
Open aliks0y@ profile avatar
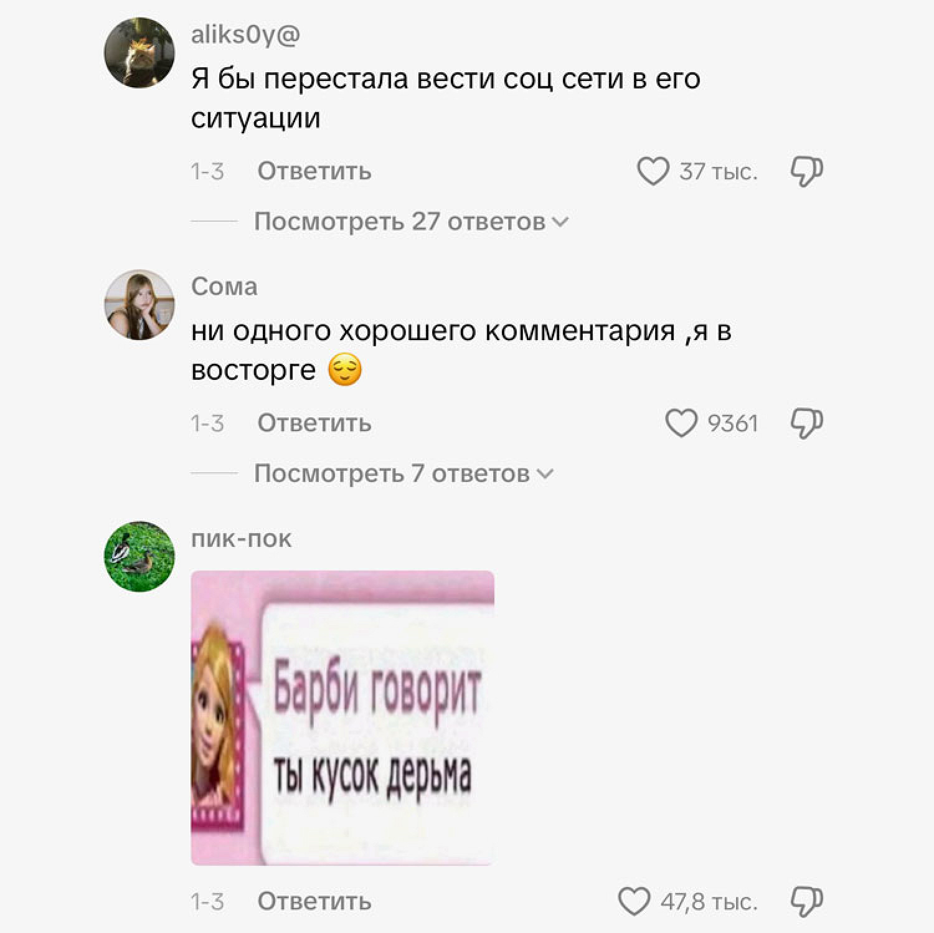(x=139, y=52)
